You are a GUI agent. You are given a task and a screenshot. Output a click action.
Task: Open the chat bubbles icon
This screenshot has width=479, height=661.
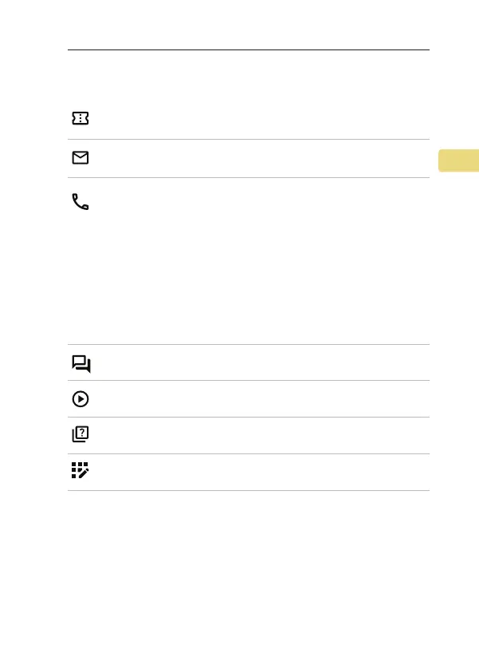coord(80,364)
